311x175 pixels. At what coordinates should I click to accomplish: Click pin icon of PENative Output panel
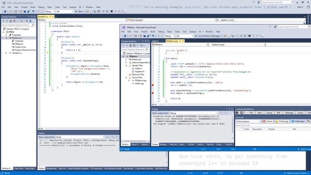click(x=229, y=109)
